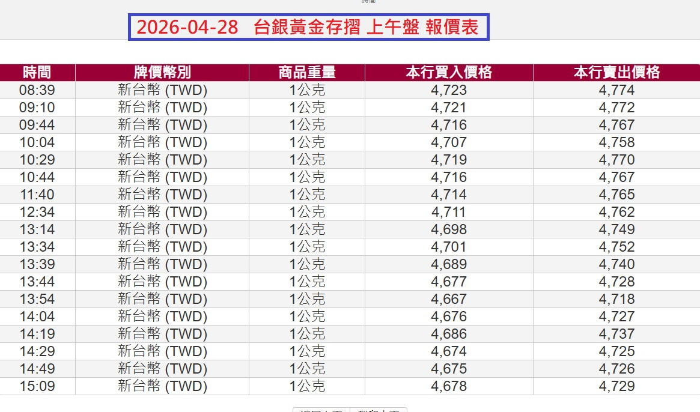Select the 09:44 time cell
This screenshot has height=412, width=700.
pyautogui.click(x=37, y=125)
